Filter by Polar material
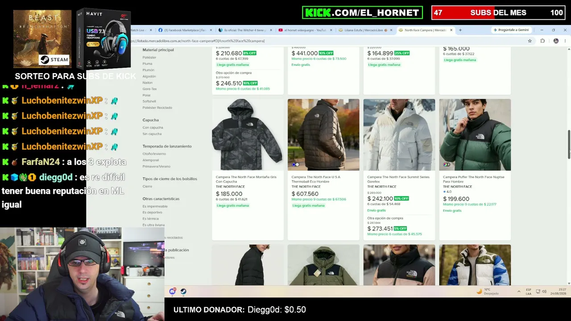Viewport: 571px width, 321px height. [147, 95]
